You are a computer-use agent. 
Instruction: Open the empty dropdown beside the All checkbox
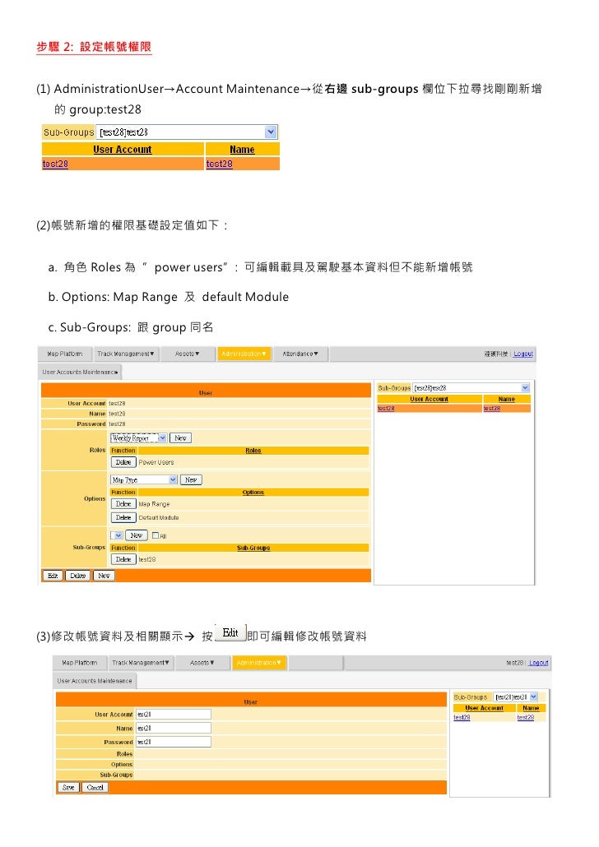coord(117,535)
